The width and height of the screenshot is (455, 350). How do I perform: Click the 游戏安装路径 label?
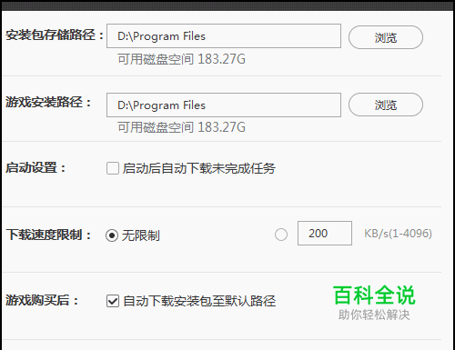(x=48, y=102)
